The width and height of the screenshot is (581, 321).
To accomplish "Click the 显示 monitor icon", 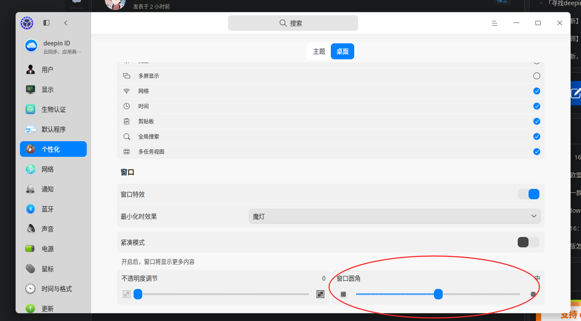I will point(30,90).
